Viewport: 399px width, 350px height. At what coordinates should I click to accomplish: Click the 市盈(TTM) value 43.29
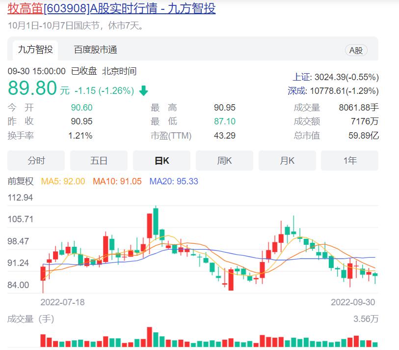[x=225, y=136]
